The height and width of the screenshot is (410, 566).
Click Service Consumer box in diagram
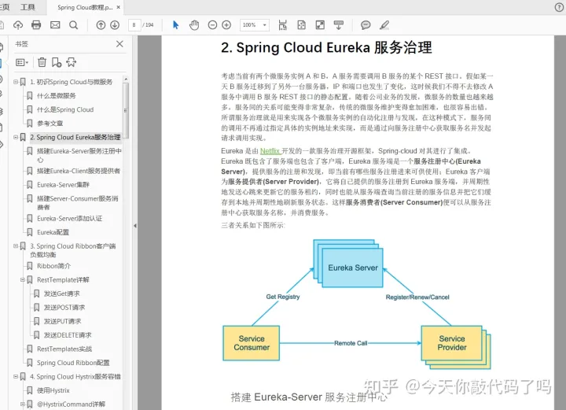coord(252,343)
